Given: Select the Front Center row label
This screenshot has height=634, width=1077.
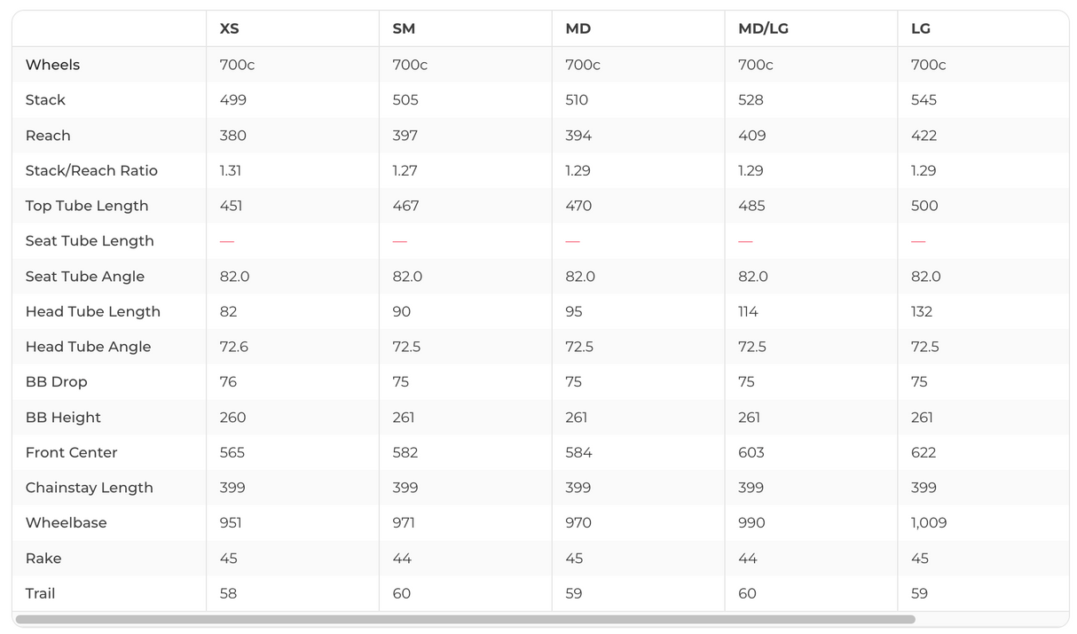Looking at the screenshot, I should click(x=72, y=452).
